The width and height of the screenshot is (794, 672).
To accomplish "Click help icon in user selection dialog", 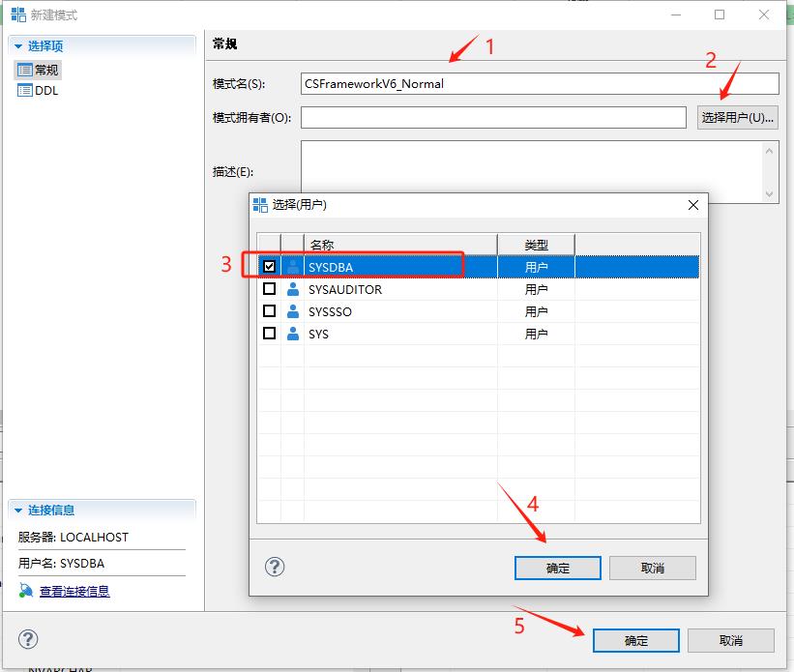I will click(x=275, y=567).
